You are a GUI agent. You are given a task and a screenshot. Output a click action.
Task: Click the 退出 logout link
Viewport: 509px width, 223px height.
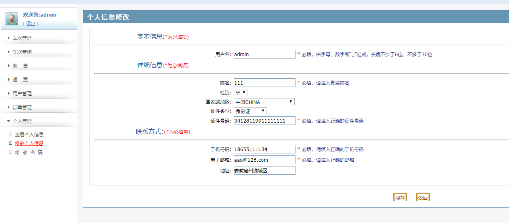click(31, 24)
